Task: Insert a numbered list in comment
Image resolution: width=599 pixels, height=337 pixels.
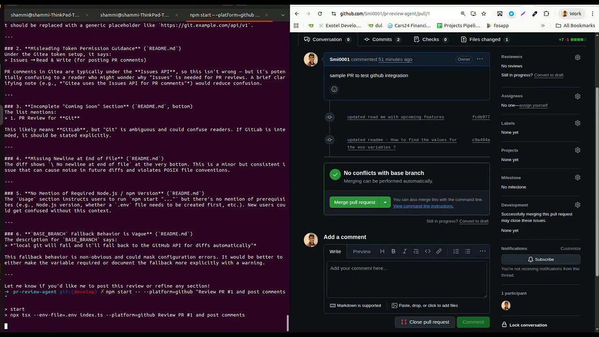Action: point(456,251)
